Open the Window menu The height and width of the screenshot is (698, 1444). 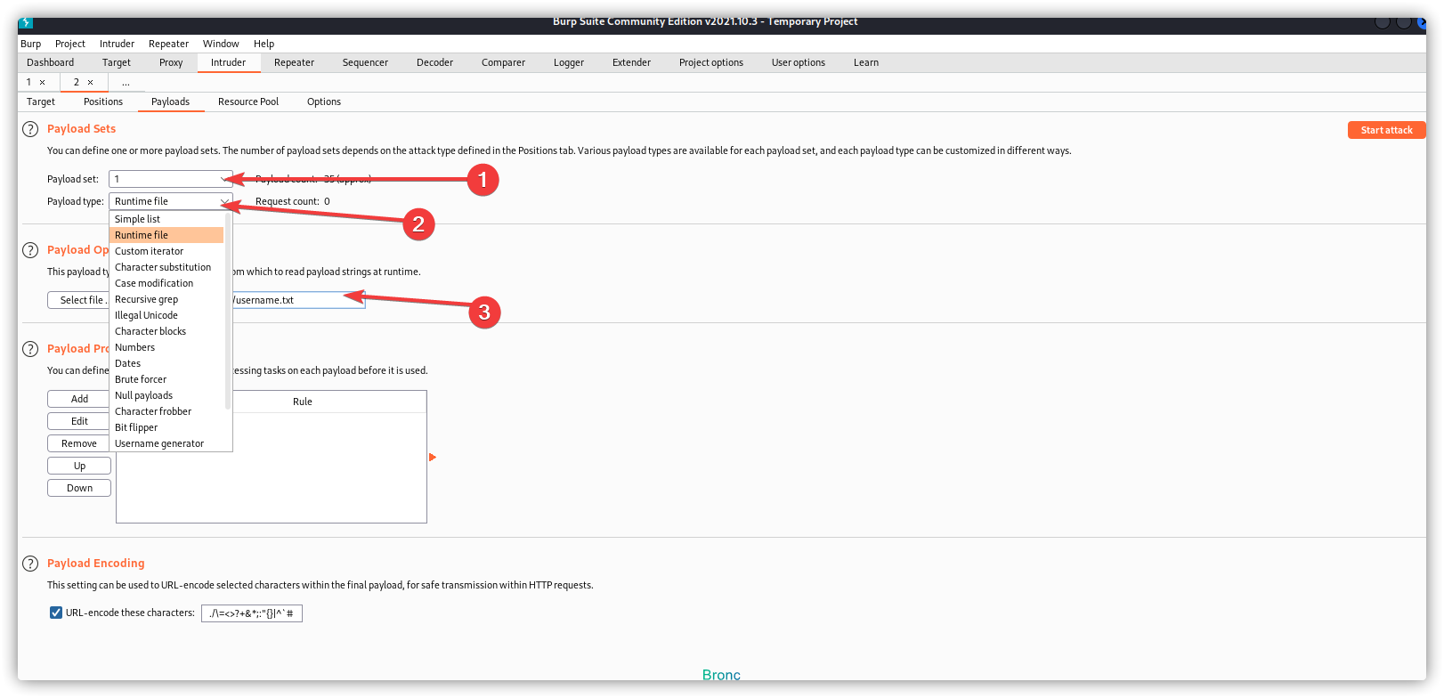(221, 44)
